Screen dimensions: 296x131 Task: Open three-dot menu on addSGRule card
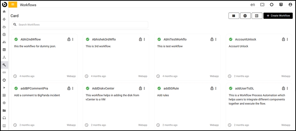click(x=216, y=88)
